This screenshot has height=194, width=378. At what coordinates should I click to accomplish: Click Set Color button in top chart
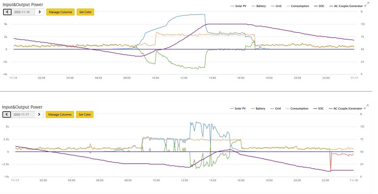(85, 12)
